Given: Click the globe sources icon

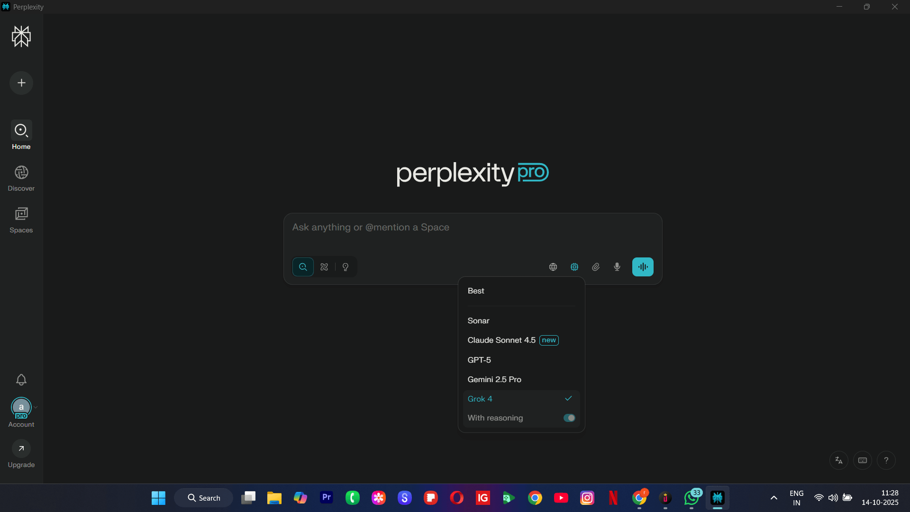Looking at the screenshot, I should point(553,267).
